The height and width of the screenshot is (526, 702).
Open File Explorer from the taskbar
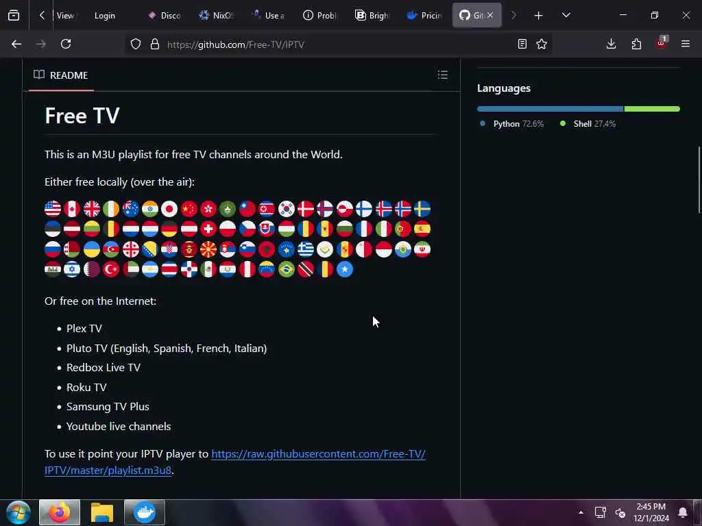[102, 512]
